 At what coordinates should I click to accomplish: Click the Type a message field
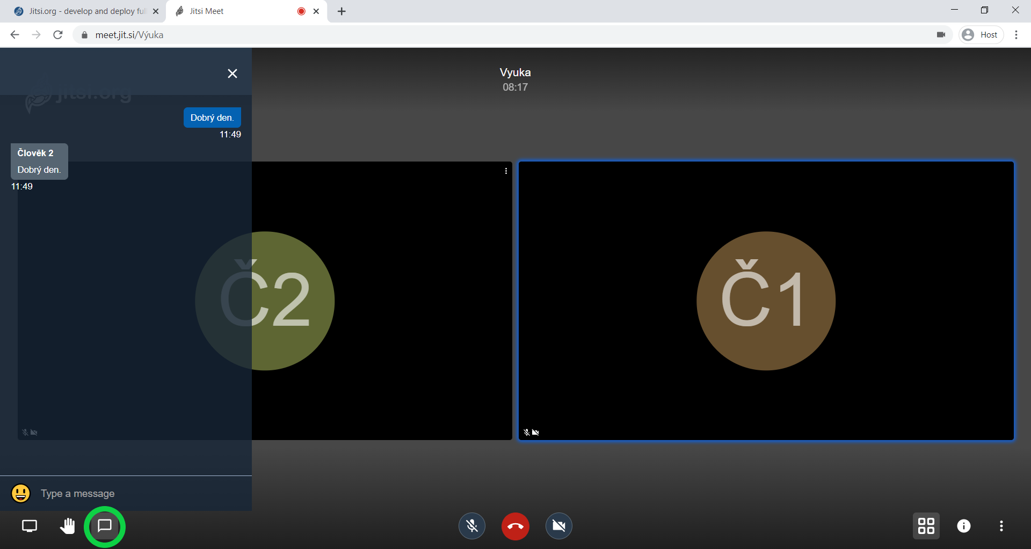[140, 493]
